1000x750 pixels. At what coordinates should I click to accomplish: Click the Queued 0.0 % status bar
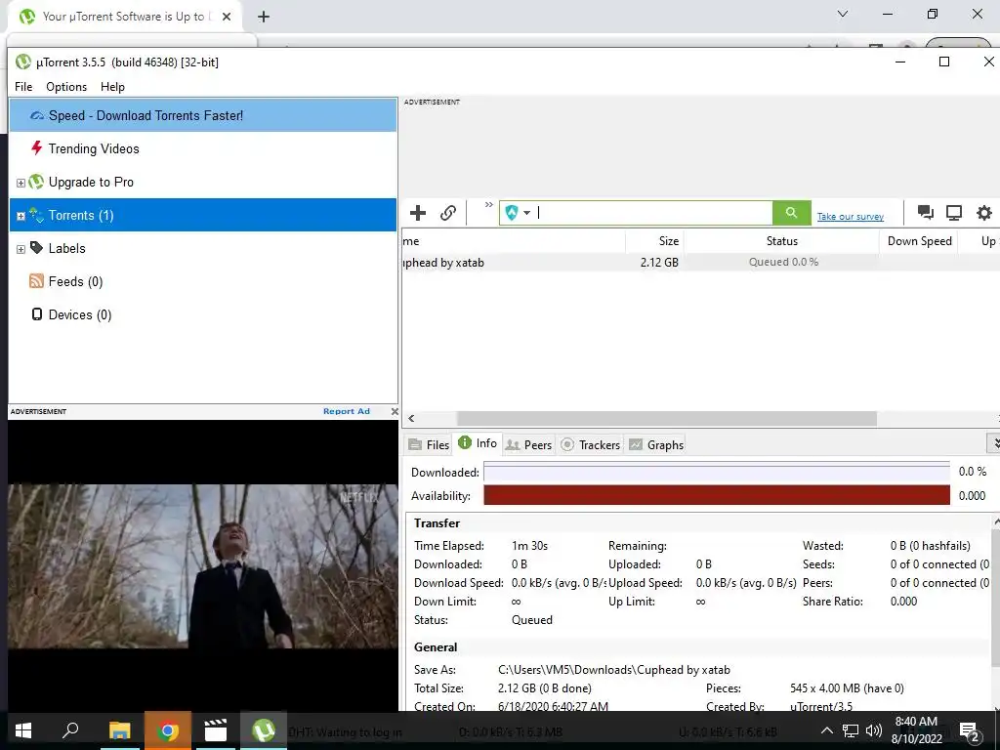(x=783, y=262)
